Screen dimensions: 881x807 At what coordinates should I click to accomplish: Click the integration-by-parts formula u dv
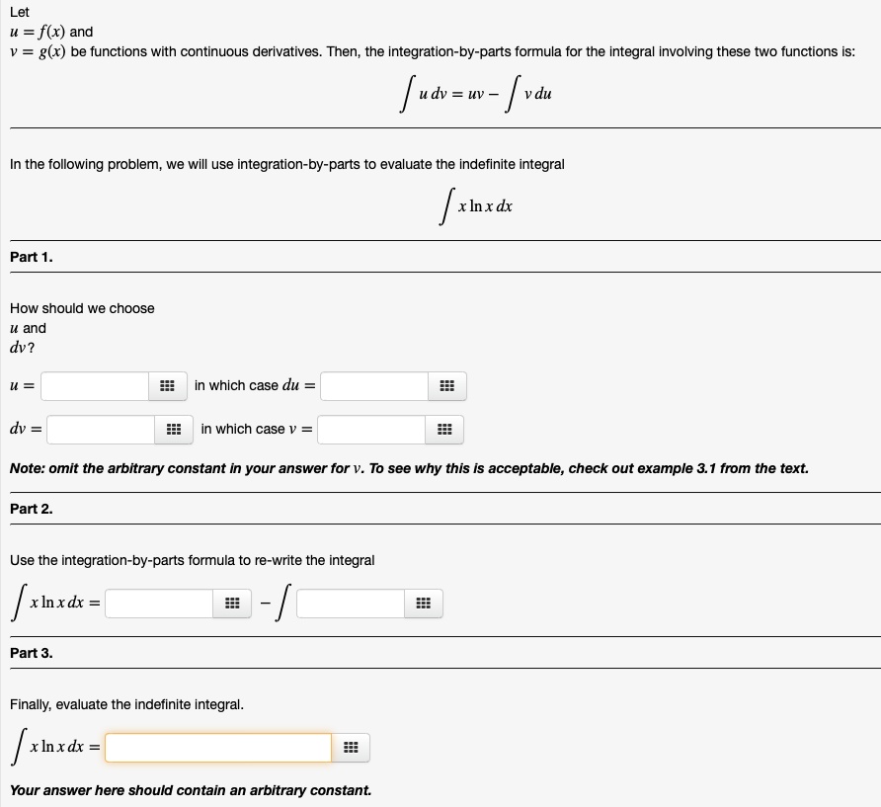[476, 94]
